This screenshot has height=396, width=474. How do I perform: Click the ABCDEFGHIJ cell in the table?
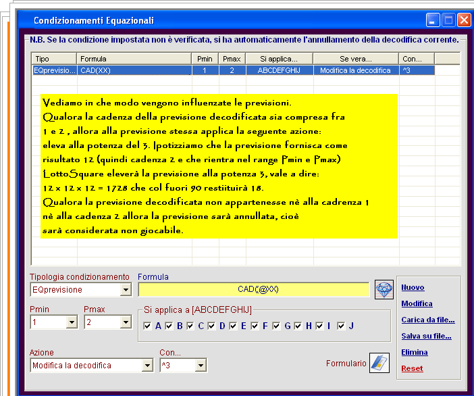(x=280, y=70)
